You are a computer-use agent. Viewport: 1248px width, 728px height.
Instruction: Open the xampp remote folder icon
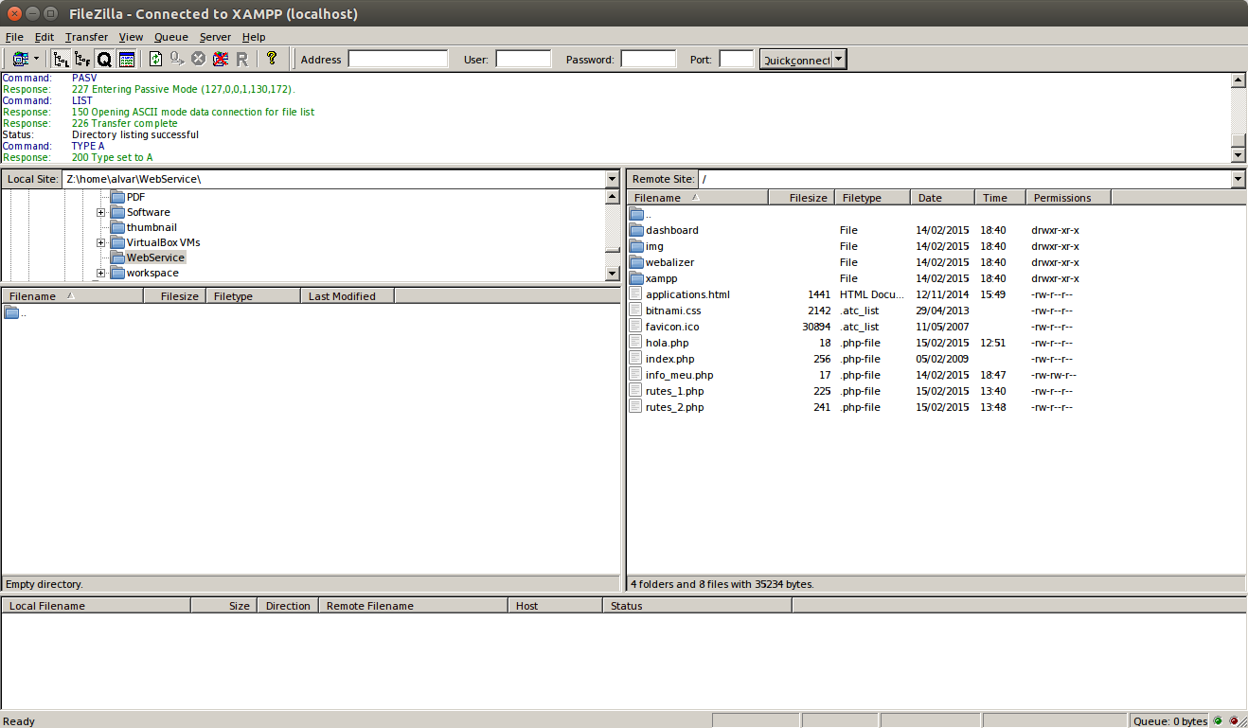pos(636,278)
